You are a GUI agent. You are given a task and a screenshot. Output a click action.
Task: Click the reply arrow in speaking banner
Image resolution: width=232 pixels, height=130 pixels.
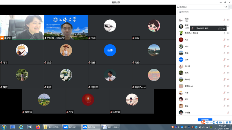pos(224,28)
